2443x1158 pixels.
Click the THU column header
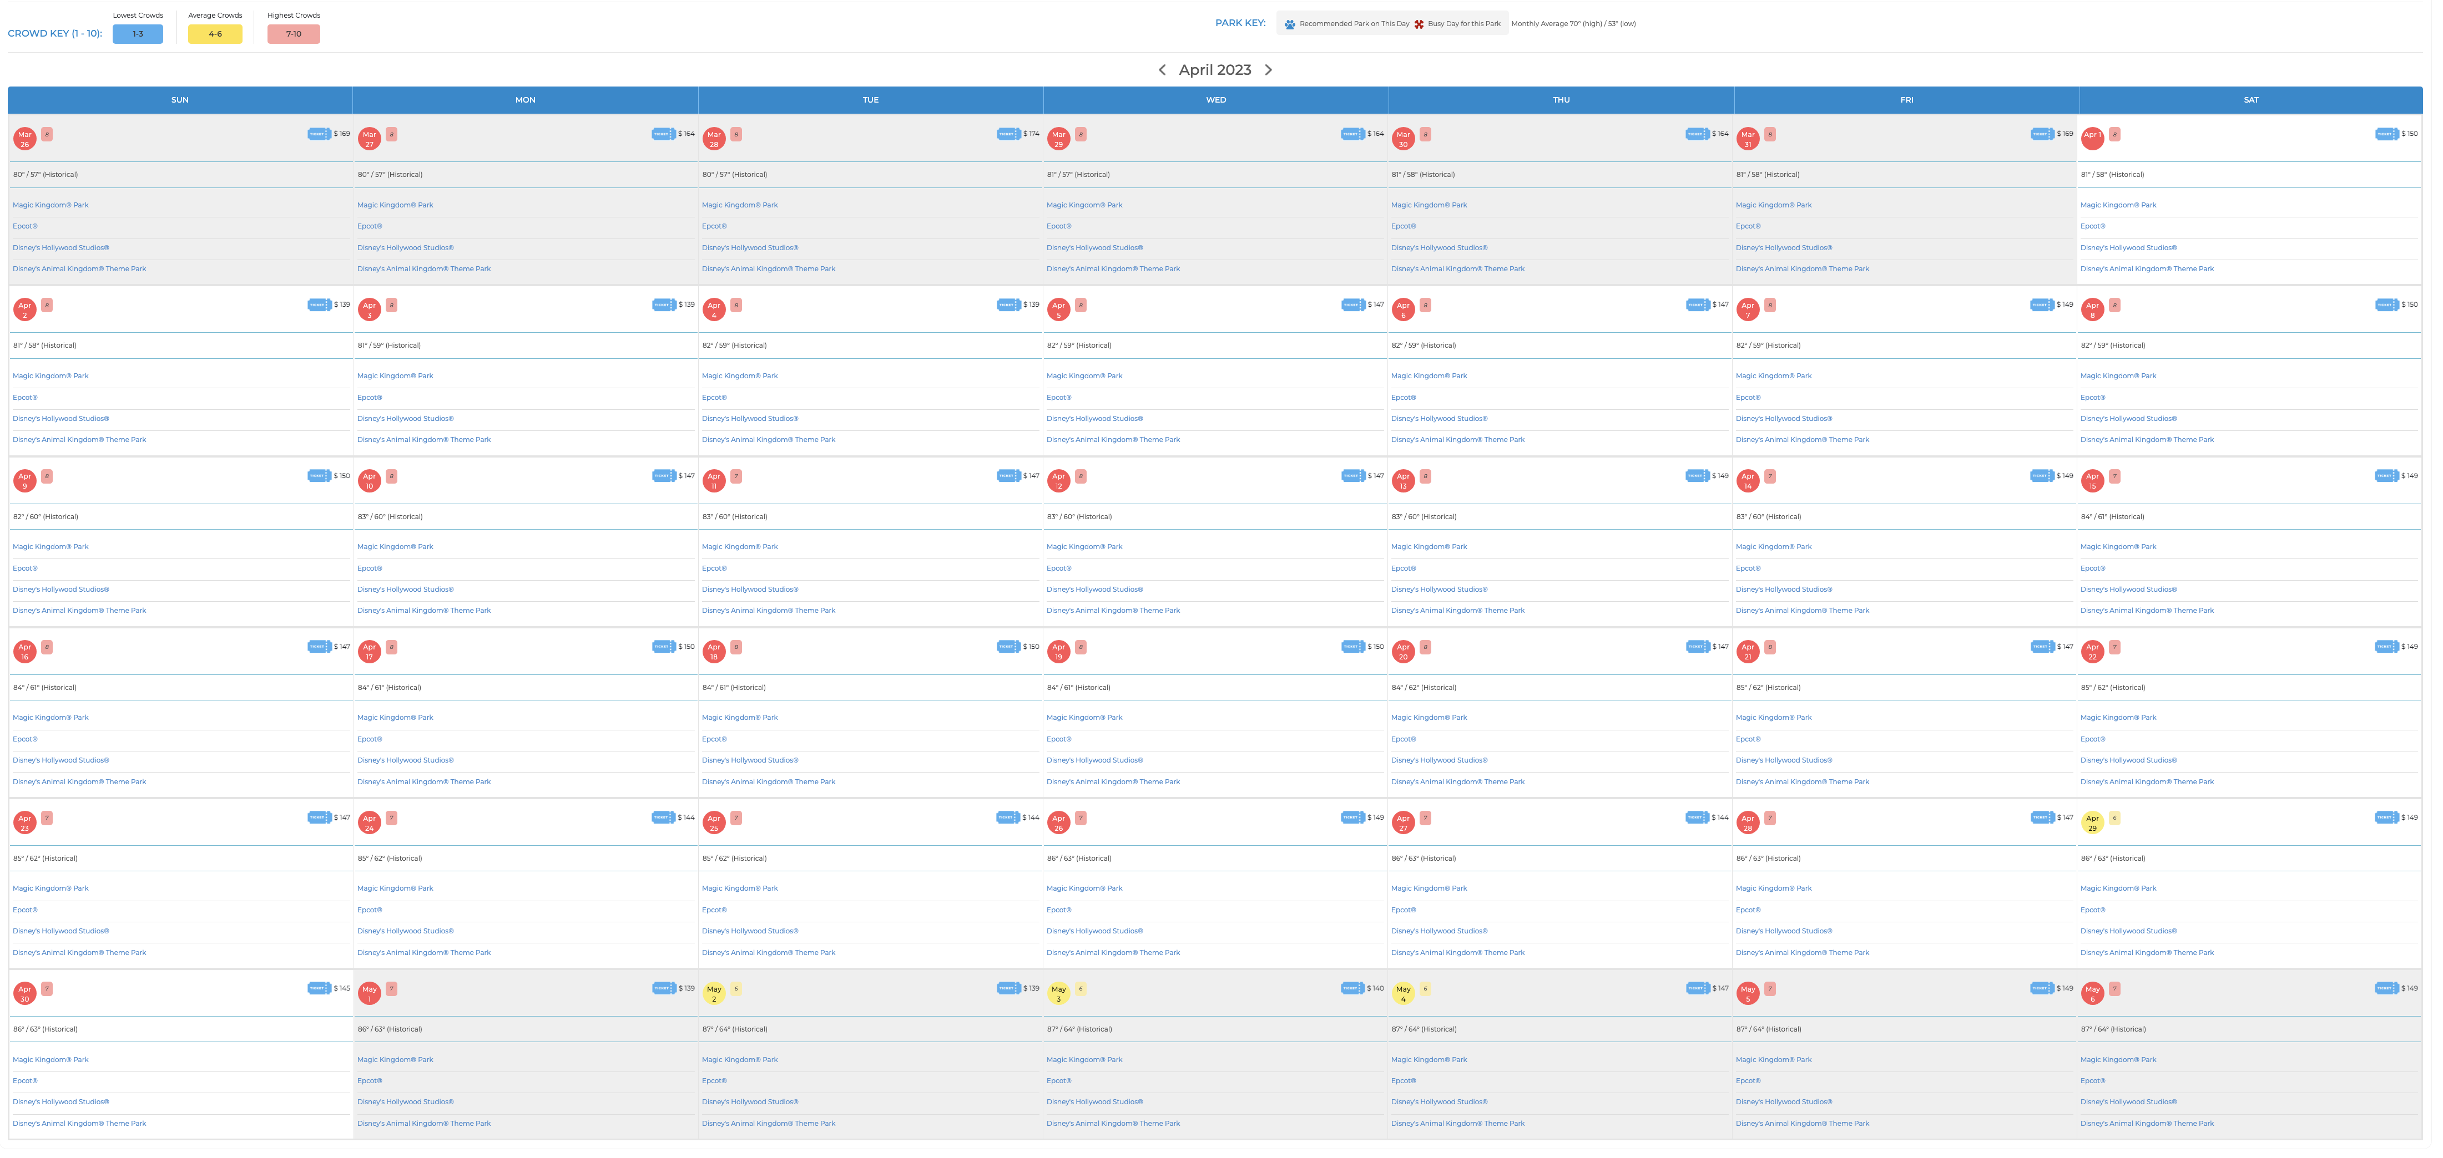click(x=1561, y=99)
